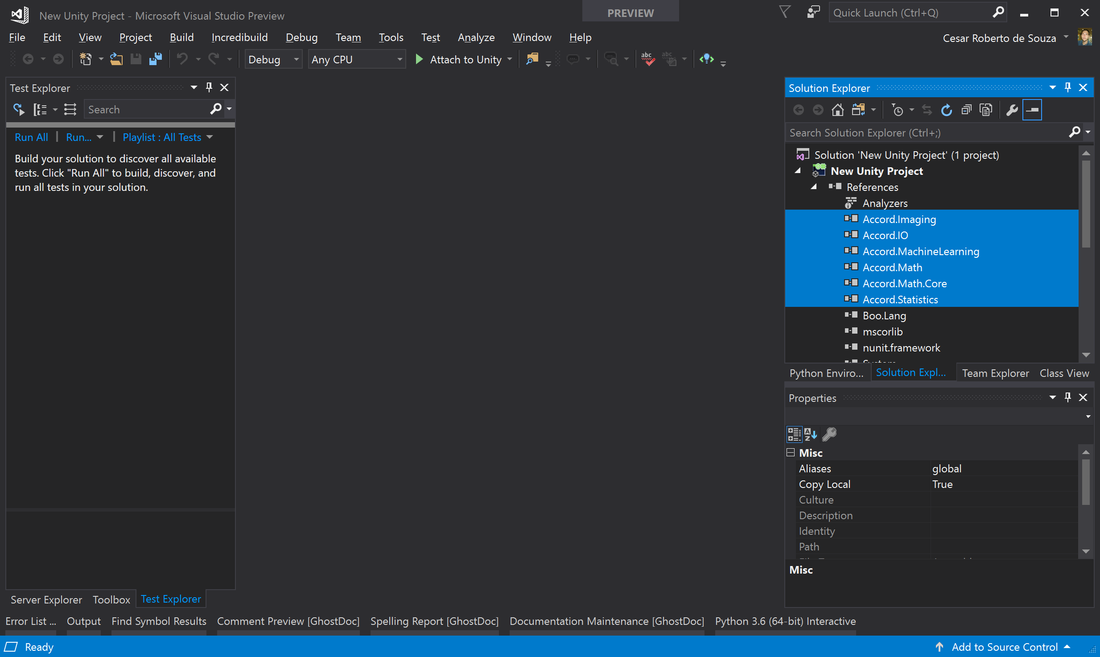Open the Analyze menu
Image resolution: width=1100 pixels, height=657 pixels.
pyautogui.click(x=476, y=37)
